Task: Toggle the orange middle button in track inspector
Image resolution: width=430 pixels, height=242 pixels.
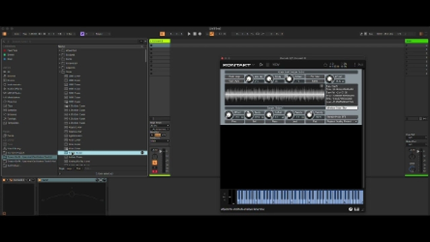Action: (x=158, y=135)
